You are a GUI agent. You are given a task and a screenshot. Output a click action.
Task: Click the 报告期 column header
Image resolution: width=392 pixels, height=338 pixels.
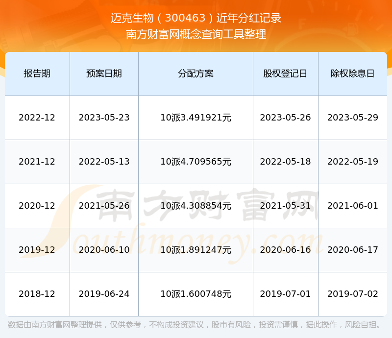(37, 73)
